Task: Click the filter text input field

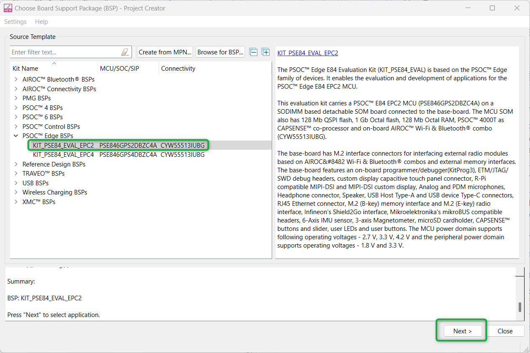Action: [65, 52]
